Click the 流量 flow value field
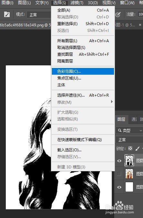Screen dimensions: 143x218 tap(140, 14)
